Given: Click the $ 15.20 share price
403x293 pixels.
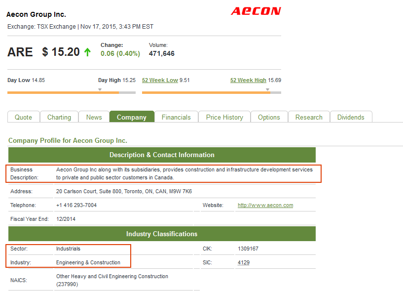Looking at the screenshot, I should 61,52.
